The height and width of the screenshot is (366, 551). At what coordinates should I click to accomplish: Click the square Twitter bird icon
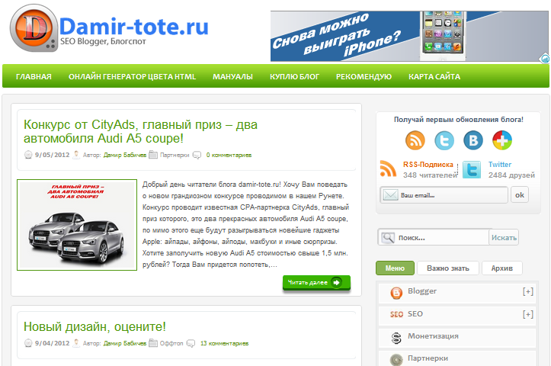pyautogui.click(x=472, y=169)
